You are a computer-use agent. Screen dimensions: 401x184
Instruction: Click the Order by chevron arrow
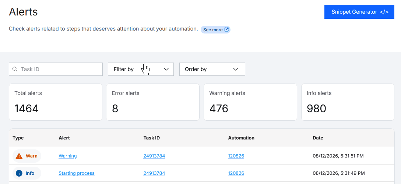click(x=236, y=69)
